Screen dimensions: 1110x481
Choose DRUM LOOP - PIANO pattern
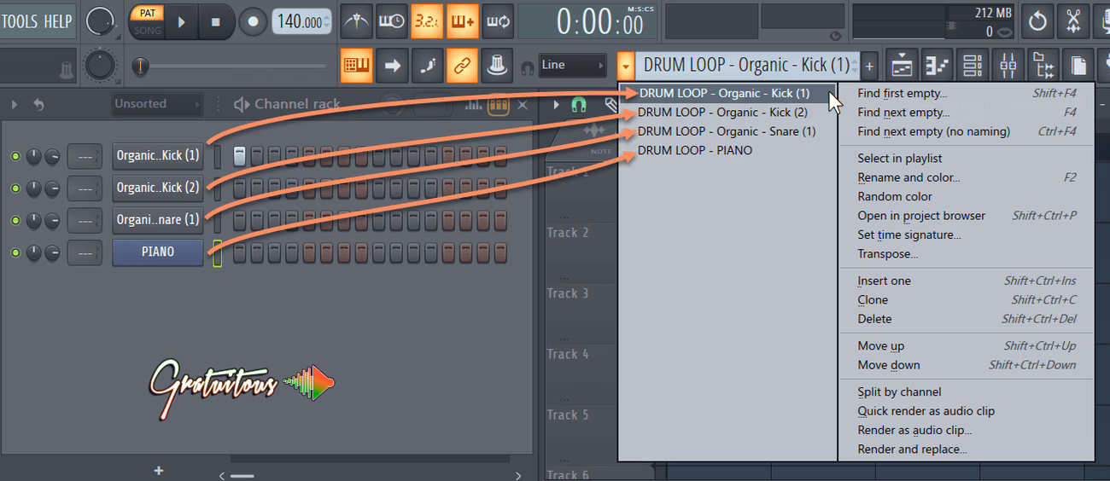click(695, 150)
